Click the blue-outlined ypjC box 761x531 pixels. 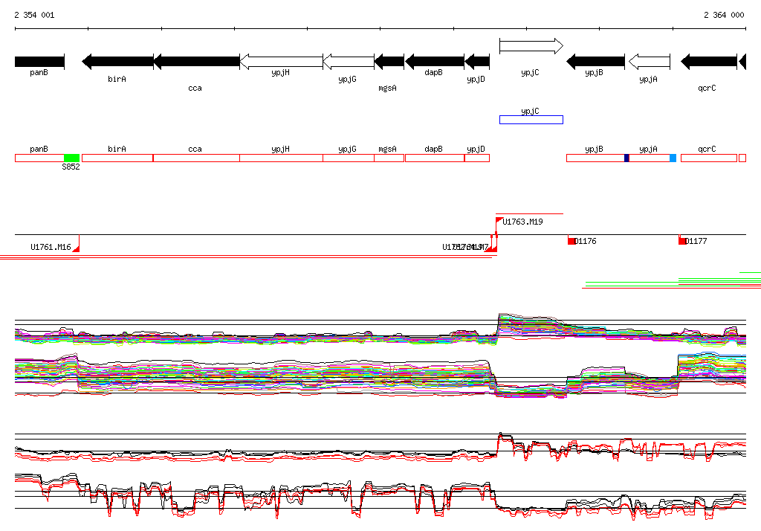pyautogui.click(x=531, y=120)
